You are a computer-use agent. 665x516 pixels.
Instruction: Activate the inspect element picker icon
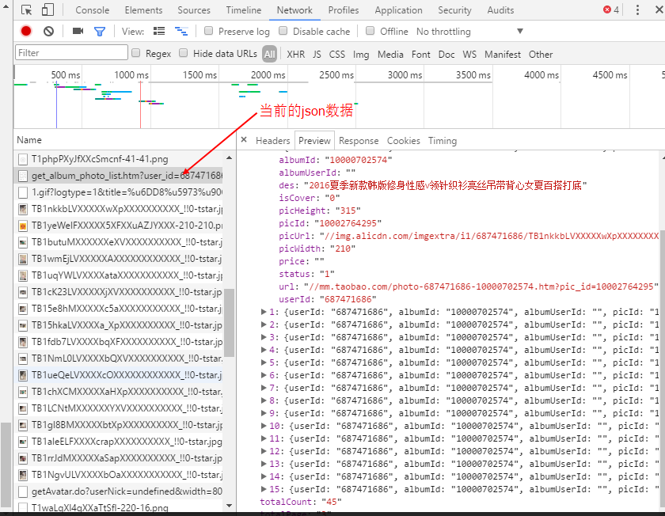pos(26,9)
